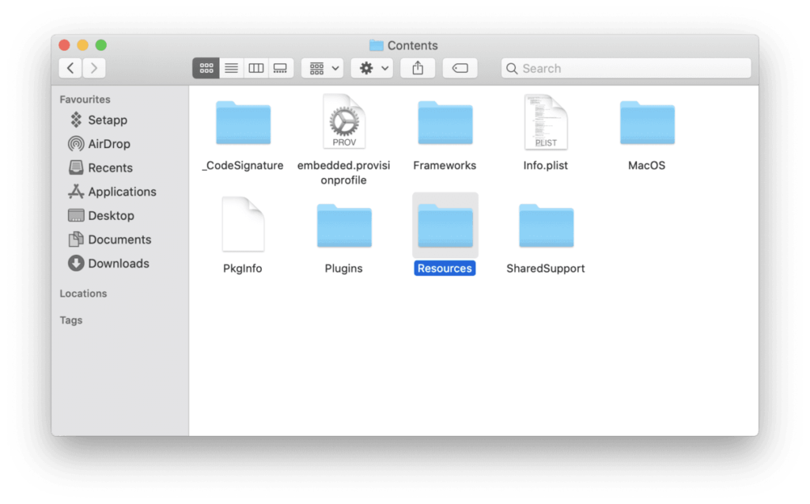Click the Share toolbar button
Viewport: 810px width, 504px height.
coord(418,68)
